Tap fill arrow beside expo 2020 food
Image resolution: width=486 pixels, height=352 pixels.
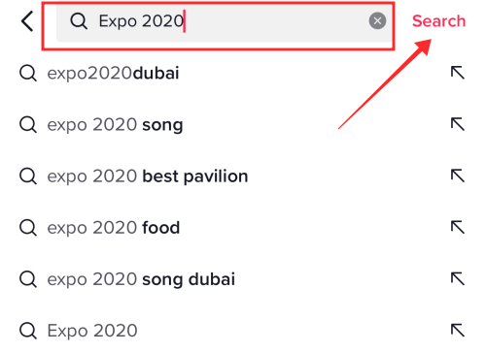pyautogui.click(x=458, y=227)
